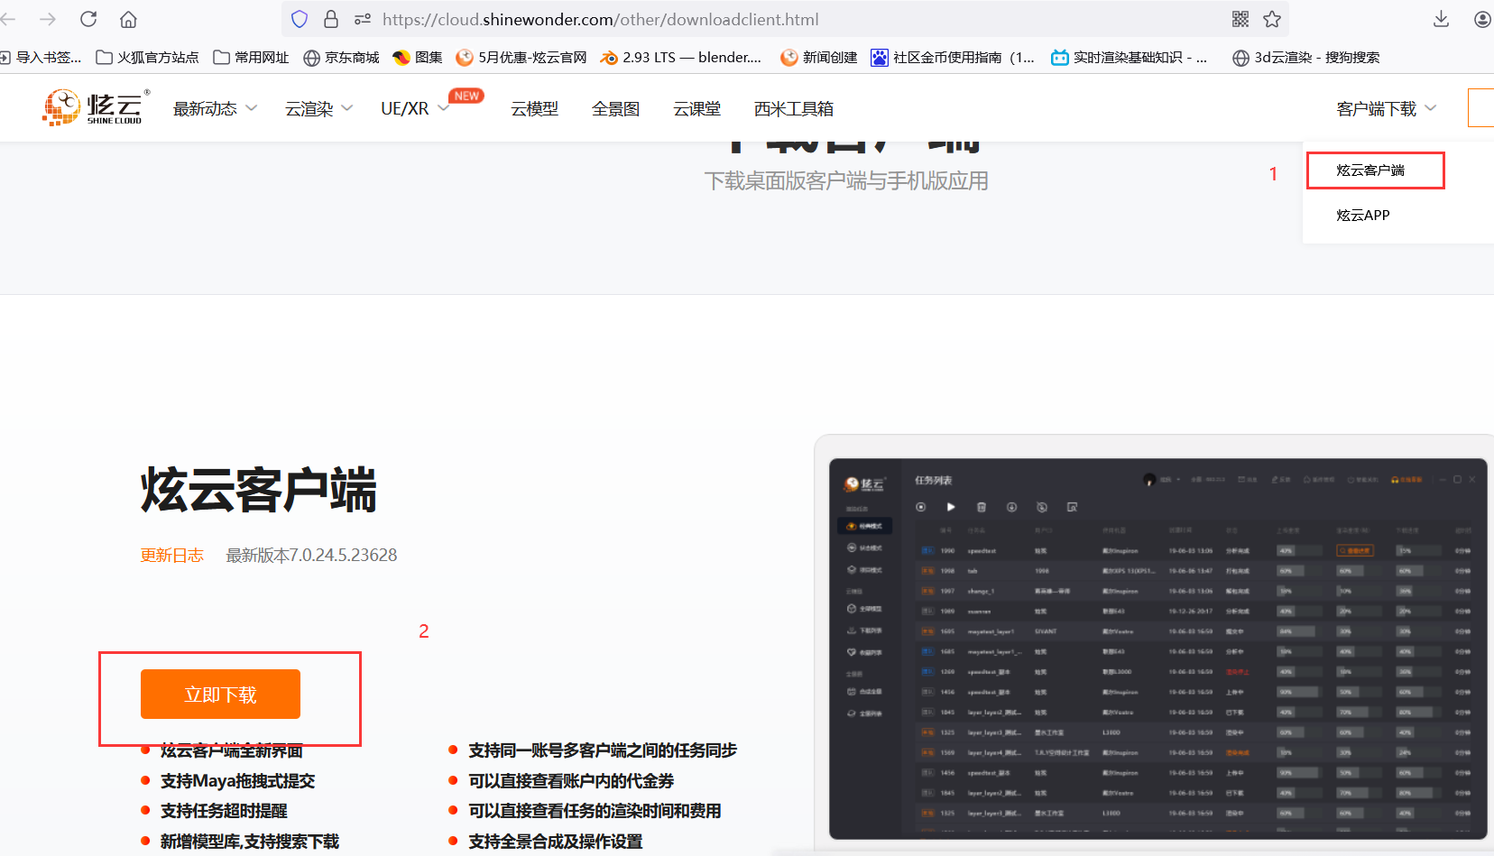Click the client interface preview image
The image size is (1494, 856).
pyautogui.click(x=1157, y=649)
